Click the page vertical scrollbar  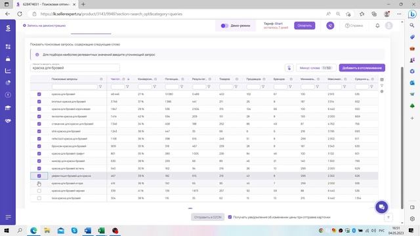(x=402, y=138)
